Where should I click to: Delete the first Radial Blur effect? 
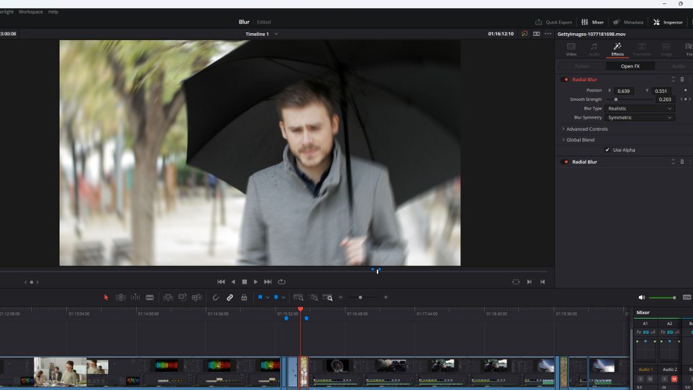[682, 80]
